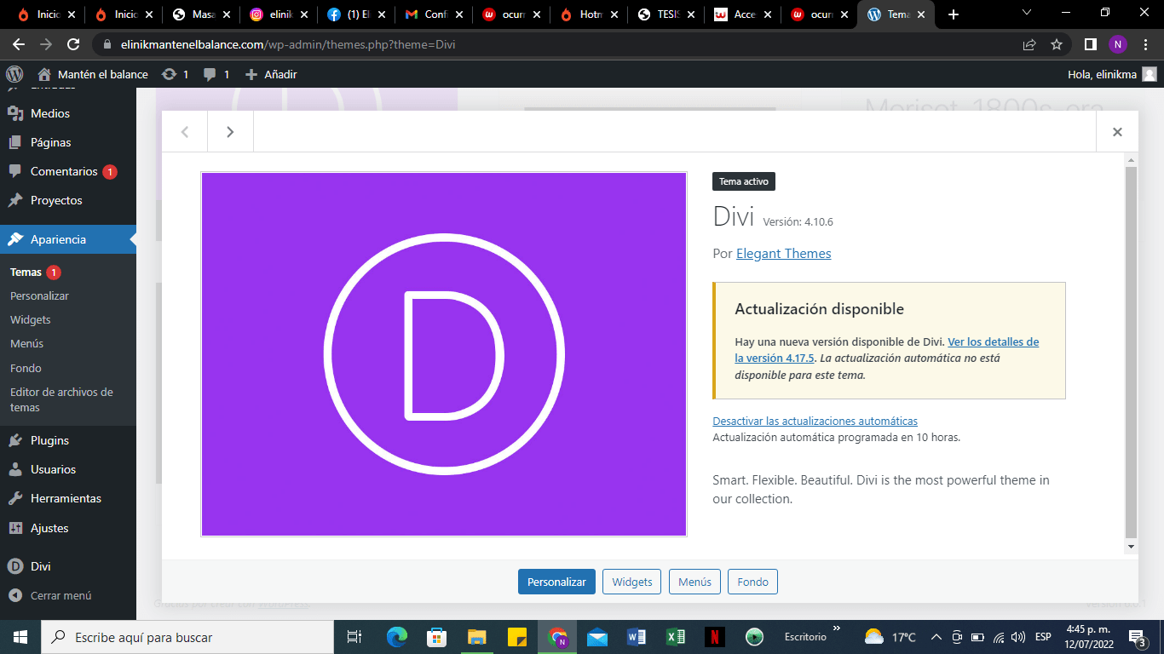The image size is (1164, 654).
Task: Open Excel from the taskbar
Action: (675, 636)
